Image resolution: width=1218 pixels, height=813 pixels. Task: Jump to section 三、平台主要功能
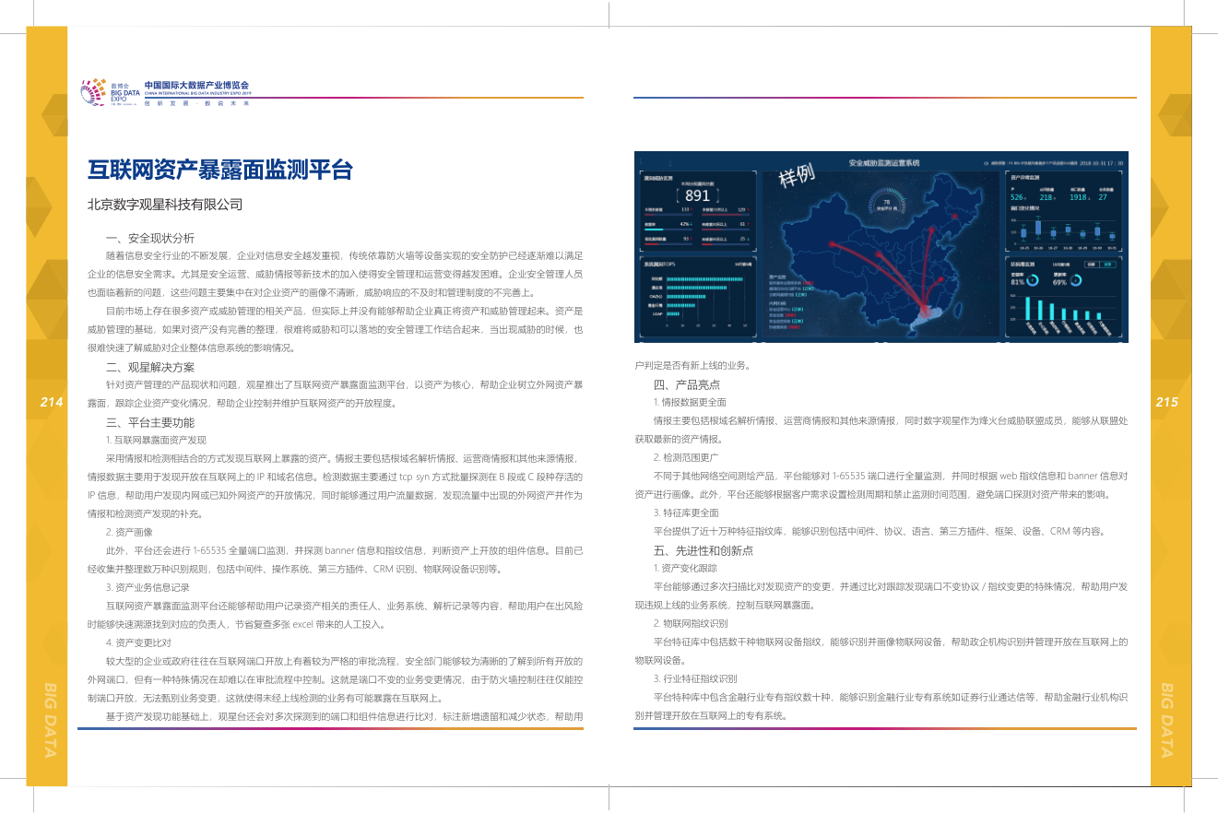[x=150, y=422]
